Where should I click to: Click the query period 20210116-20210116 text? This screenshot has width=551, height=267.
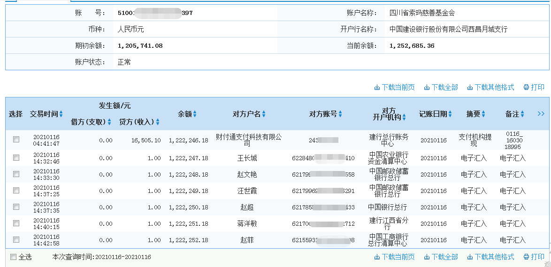click(122, 257)
